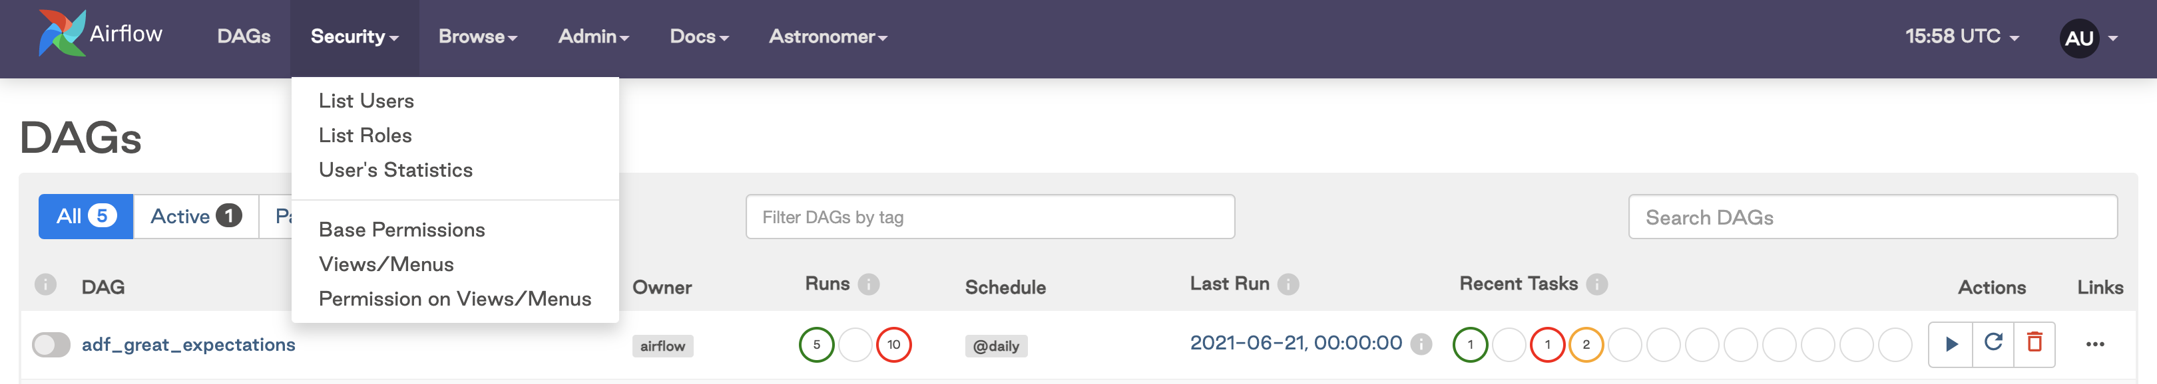Click the info icon beside Recent Tasks
The height and width of the screenshot is (384, 2157).
click(1597, 284)
